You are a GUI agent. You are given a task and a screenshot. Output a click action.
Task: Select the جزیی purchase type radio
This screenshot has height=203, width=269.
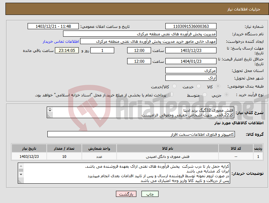pos(226,94)
